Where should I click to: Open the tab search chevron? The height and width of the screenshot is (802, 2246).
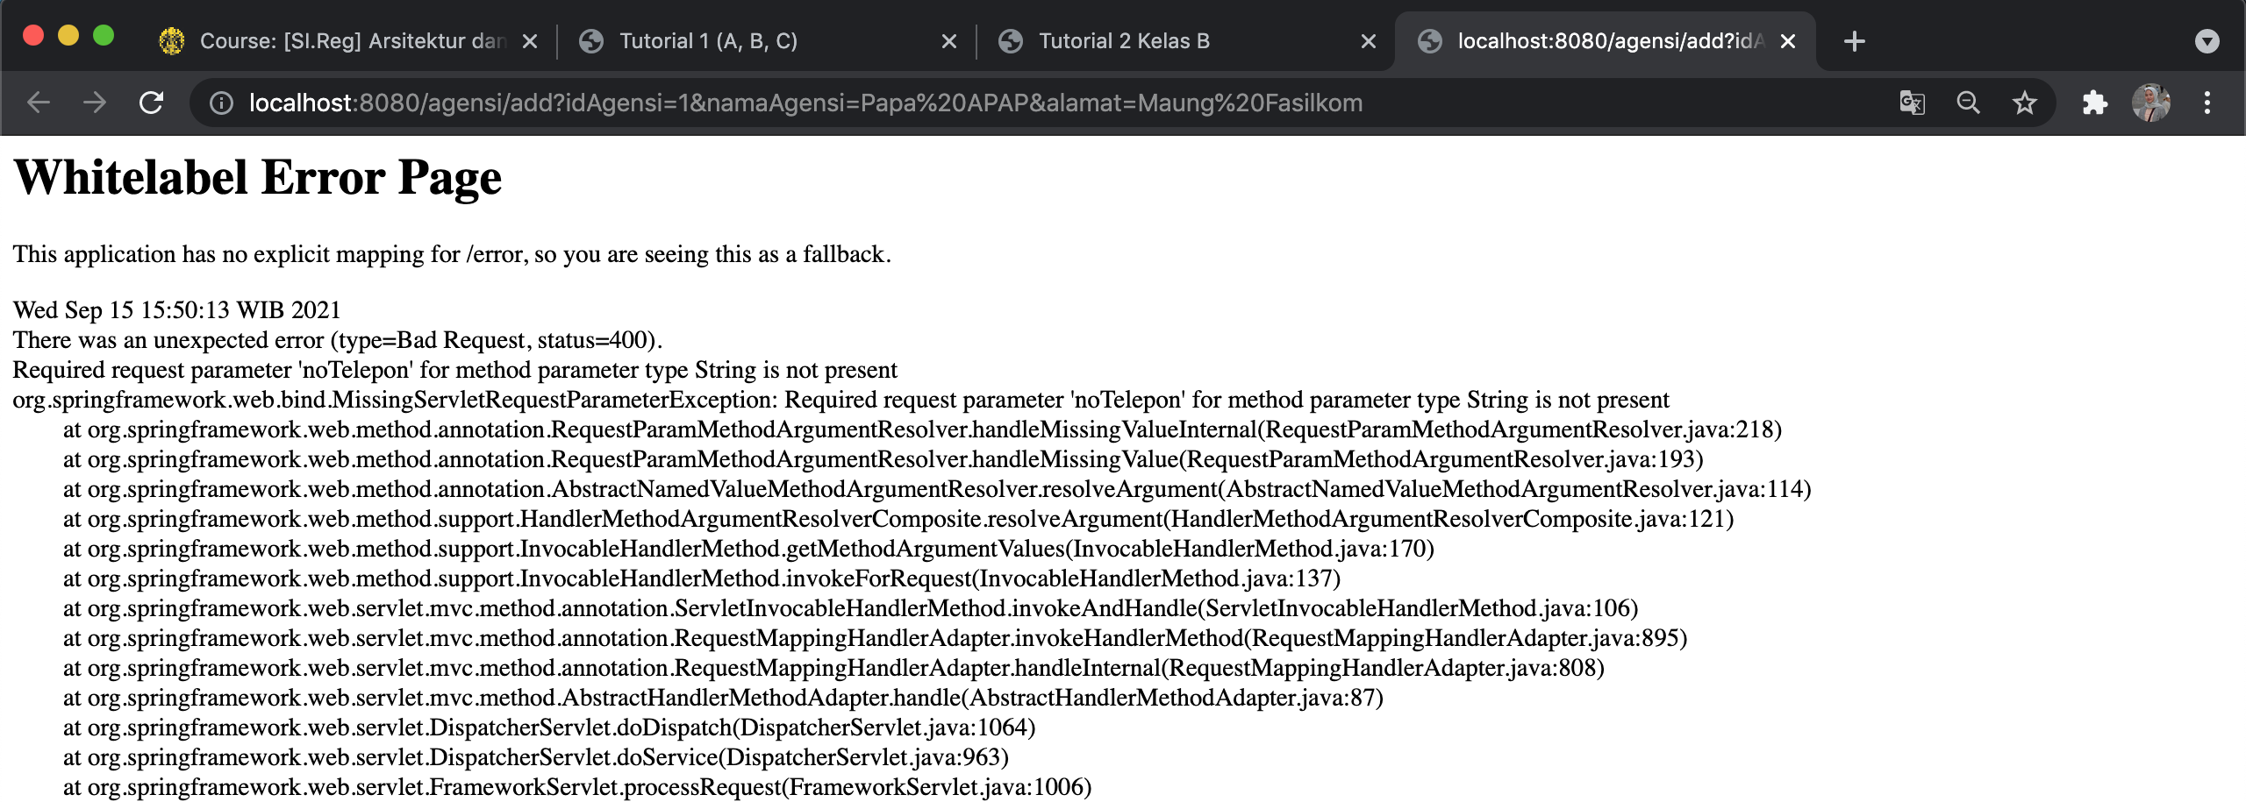coord(2208,40)
